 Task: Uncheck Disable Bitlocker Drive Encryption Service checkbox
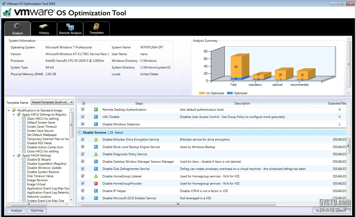[x=83, y=139]
